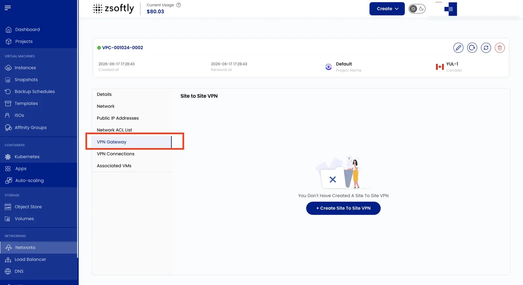523x285 pixels.
Task: Open the Kubernetes sidebar link
Action: pos(27,157)
